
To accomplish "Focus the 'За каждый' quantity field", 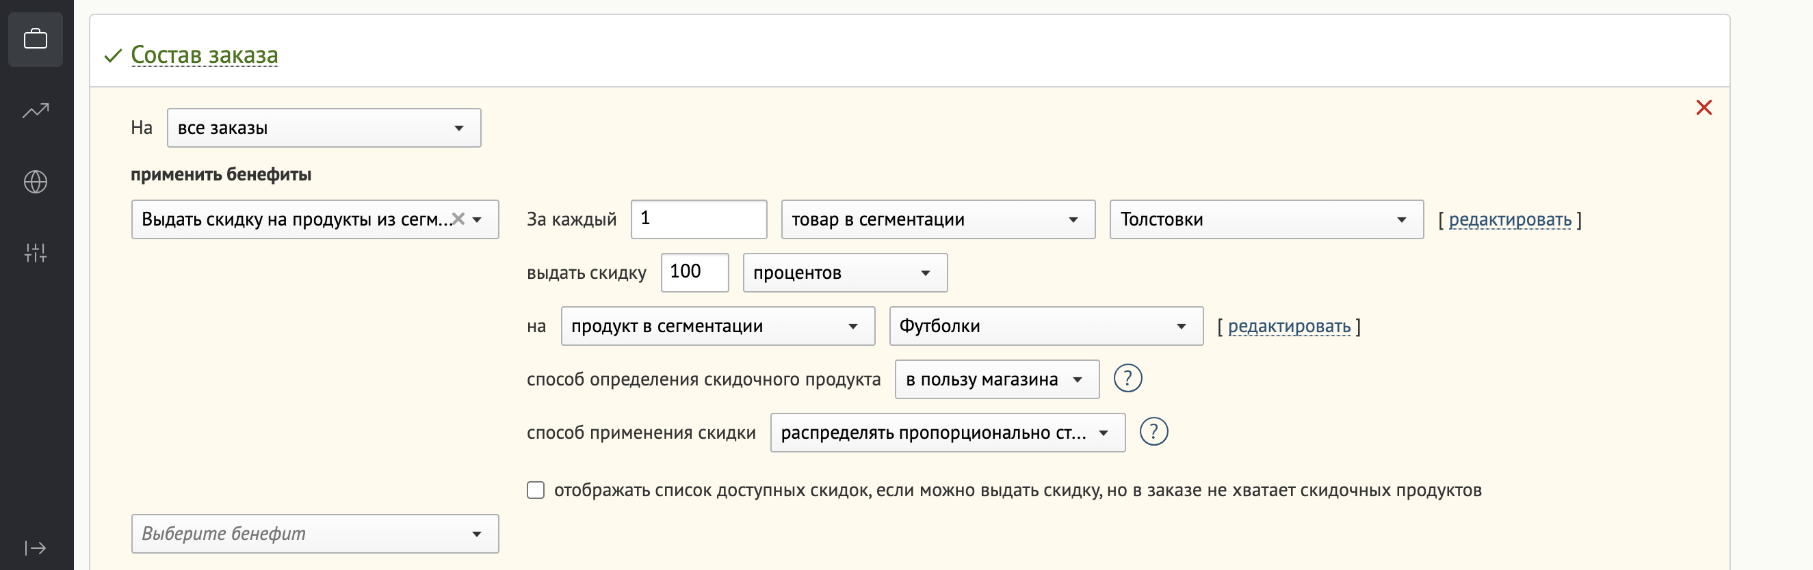I will [x=699, y=219].
